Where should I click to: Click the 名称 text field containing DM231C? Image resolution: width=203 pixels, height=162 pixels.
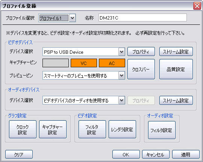[x=142, y=18]
